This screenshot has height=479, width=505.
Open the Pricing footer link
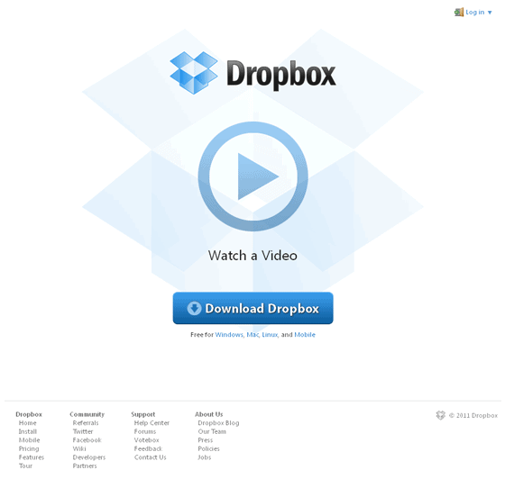29,448
